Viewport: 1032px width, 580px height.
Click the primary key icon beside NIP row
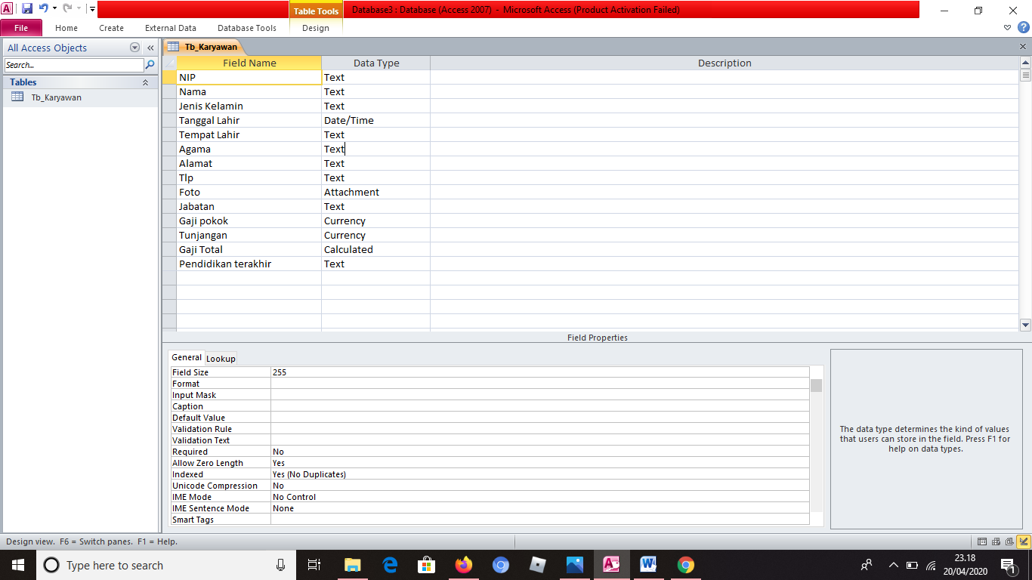click(x=168, y=77)
